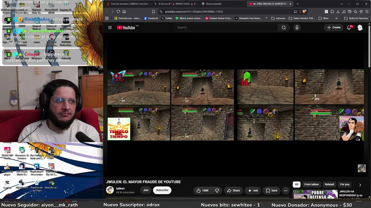The height and width of the screenshot is (208, 371).
Task: Select the For you filter chip
Action: pyautogui.click(x=345, y=184)
